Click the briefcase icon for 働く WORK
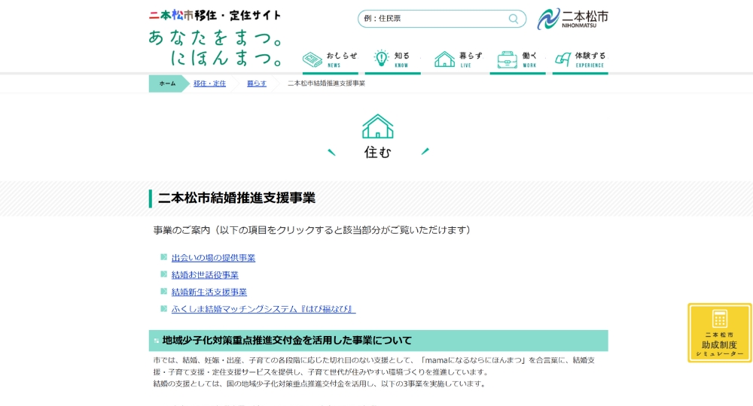Viewport: 753px width, 406px height. click(508, 59)
